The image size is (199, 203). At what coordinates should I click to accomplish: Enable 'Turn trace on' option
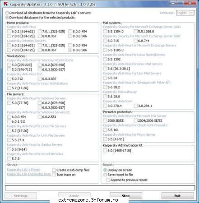(x=54, y=175)
